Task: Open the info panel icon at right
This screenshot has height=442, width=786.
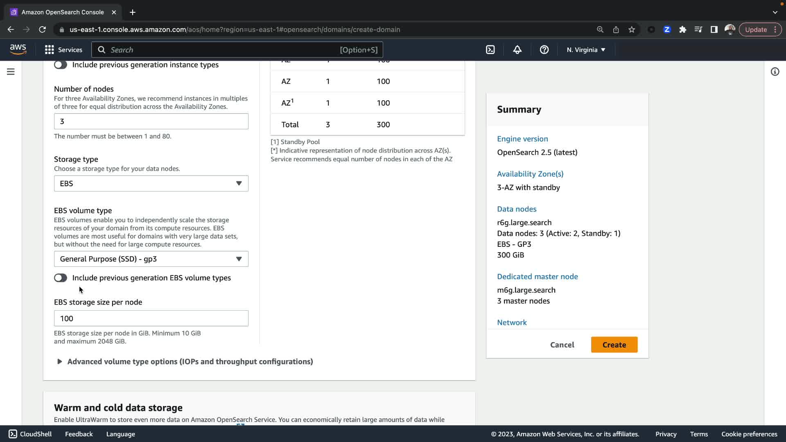Action: pyautogui.click(x=775, y=72)
